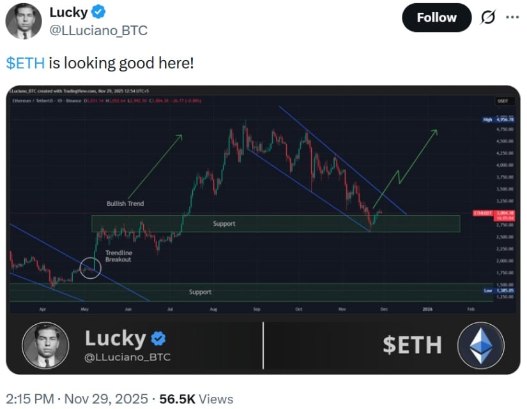
Task: Click the USDT currency label on the chart
Action: tap(502, 101)
